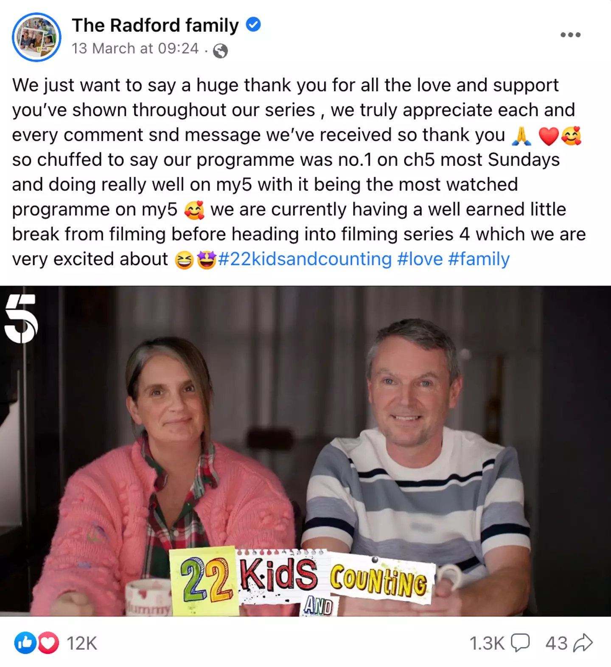
Task: Open the three-dot post options menu
Action: pyautogui.click(x=570, y=35)
